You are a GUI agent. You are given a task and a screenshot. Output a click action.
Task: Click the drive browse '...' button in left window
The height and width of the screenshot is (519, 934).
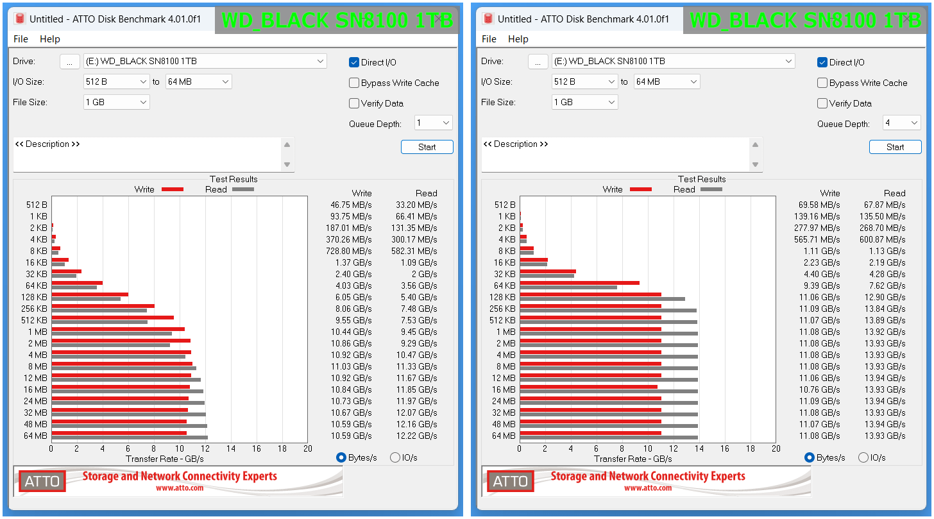70,62
